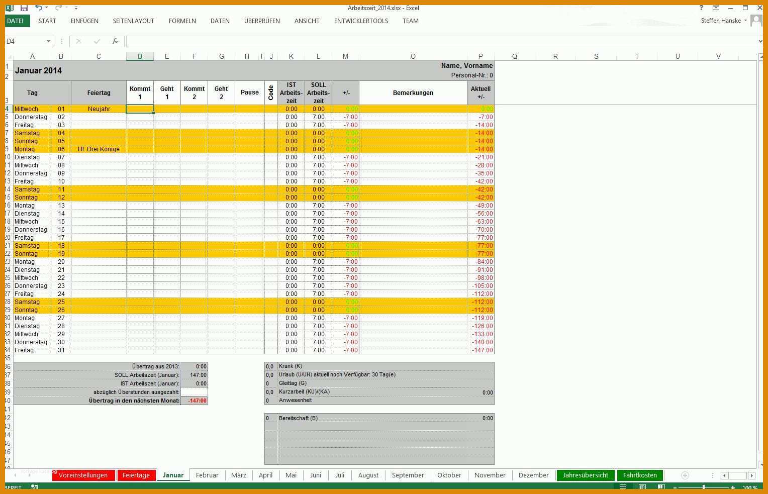Open the ENTWICKLERTOOLS ribbon tab
This screenshot has height=494, width=768.
click(x=361, y=21)
